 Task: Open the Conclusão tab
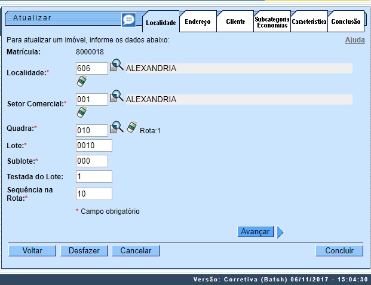coord(346,22)
